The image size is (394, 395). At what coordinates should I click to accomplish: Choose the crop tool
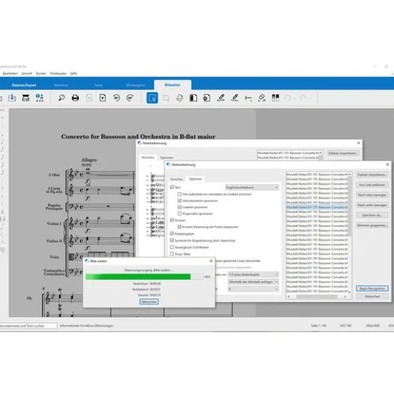click(166, 98)
